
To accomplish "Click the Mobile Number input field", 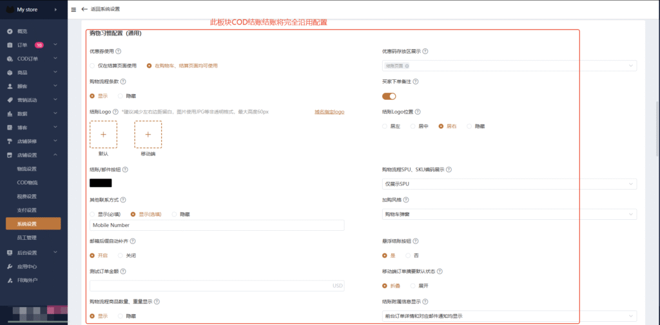I will [217, 225].
